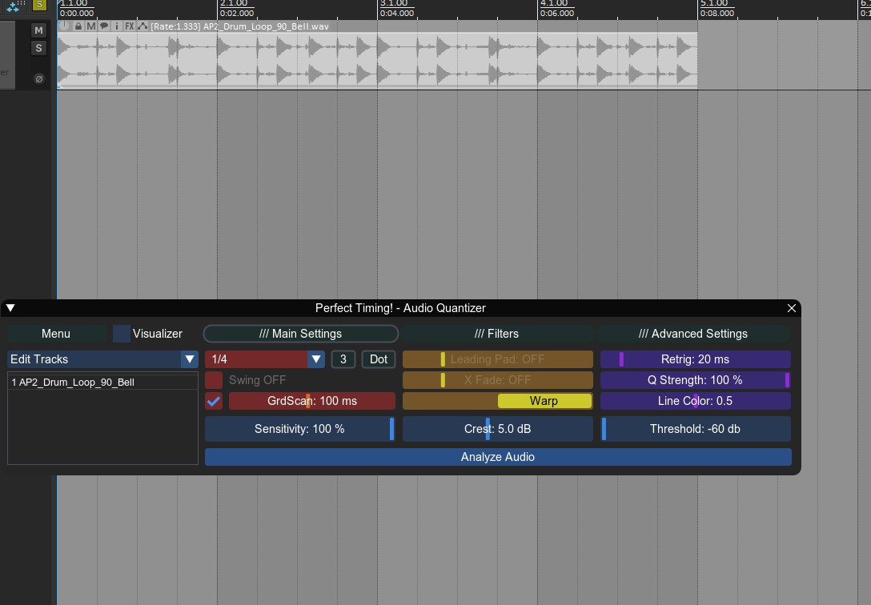The image size is (871, 605).
Task: Mute the track with the M button
Action: [x=38, y=30]
